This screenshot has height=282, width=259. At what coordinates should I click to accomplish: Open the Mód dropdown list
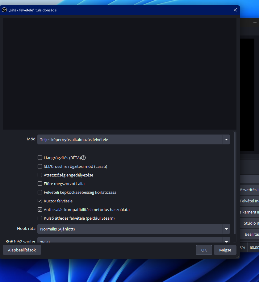pyautogui.click(x=133, y=139)
